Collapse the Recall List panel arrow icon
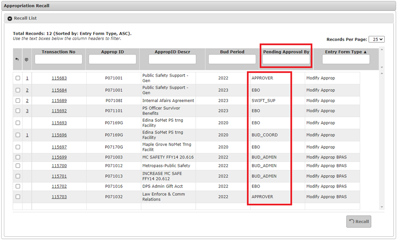The image size is (400, 241). click(x=9, y=18)
